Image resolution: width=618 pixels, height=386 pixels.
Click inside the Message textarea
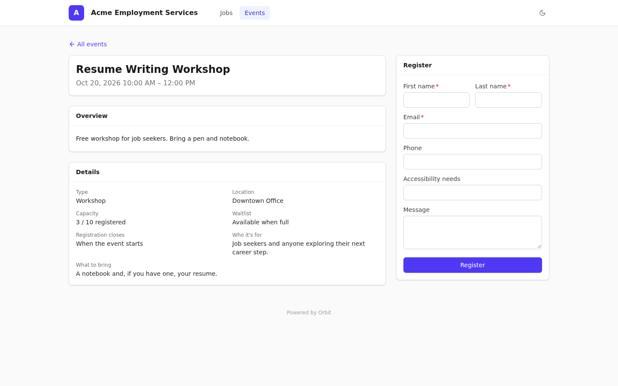tap(473, 232)
